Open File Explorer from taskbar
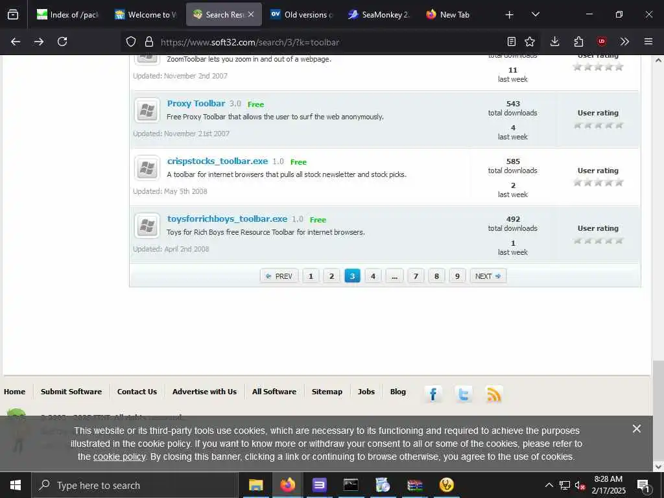This screenshot has height=498, width=664. (x=255, y=485)
